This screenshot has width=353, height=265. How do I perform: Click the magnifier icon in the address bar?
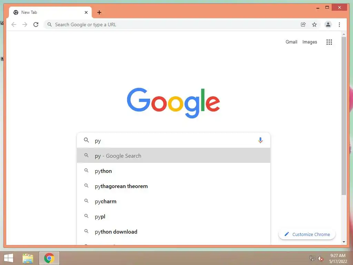(x=50, y=24)
